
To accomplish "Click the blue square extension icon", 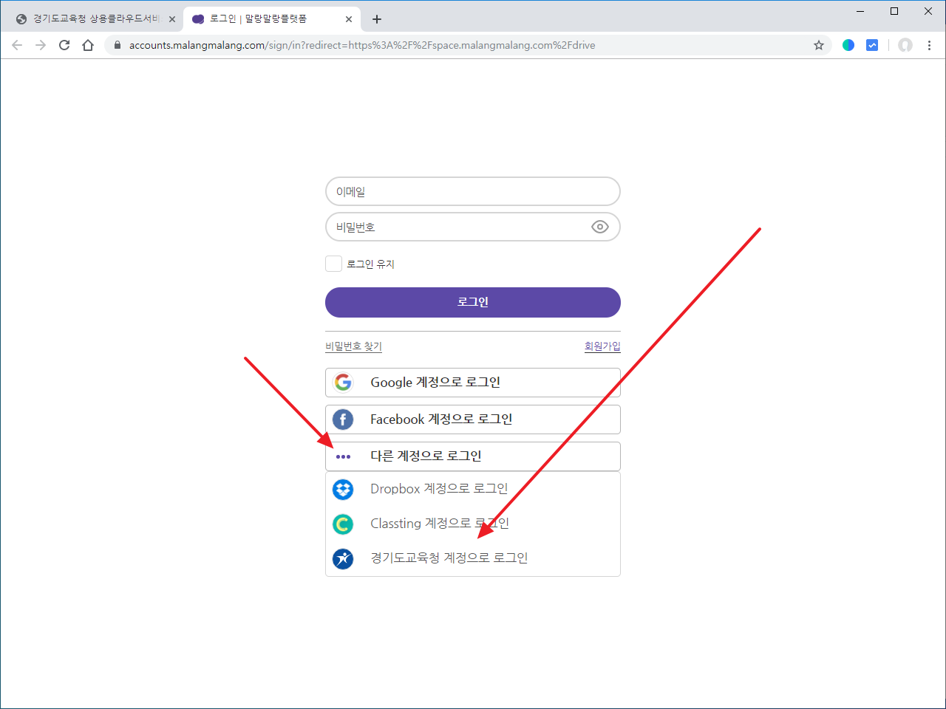I will click(872, 45).
